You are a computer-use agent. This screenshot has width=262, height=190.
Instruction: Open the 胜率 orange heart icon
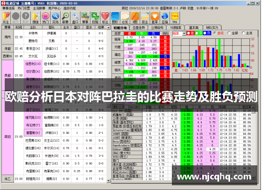pyautogui.click(x=155, y=17)
